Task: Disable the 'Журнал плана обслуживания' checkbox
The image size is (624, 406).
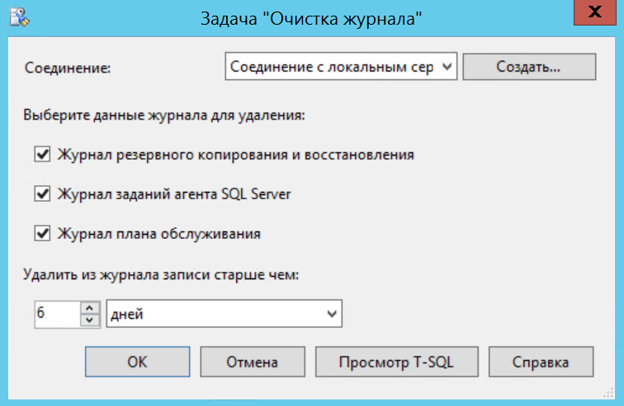Action: [x=42, y=234]
